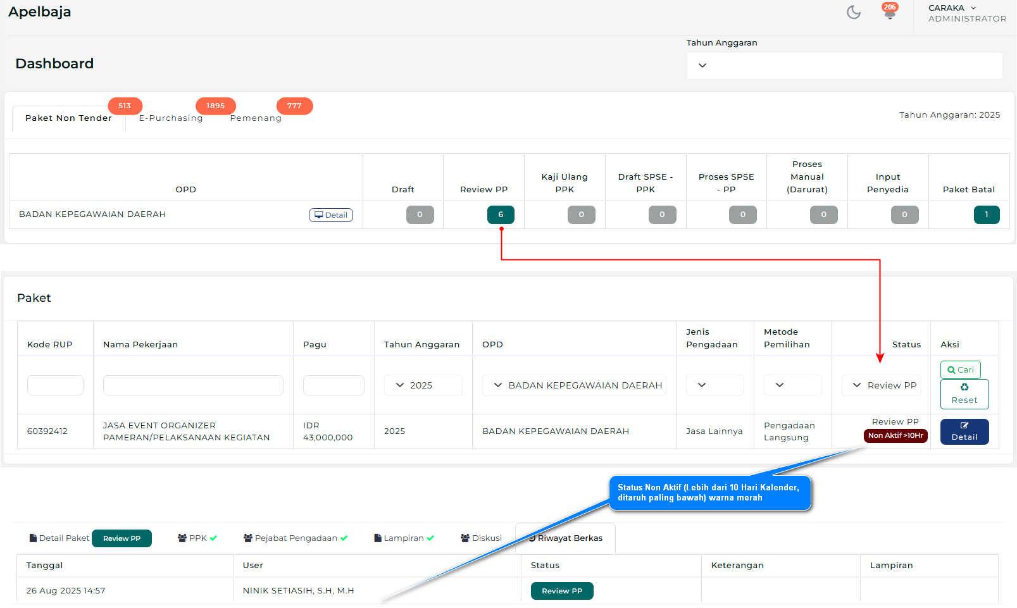The image size is (1017, 608).
Task: Toggle dark mode moon icon
Action: coord(854,13)
